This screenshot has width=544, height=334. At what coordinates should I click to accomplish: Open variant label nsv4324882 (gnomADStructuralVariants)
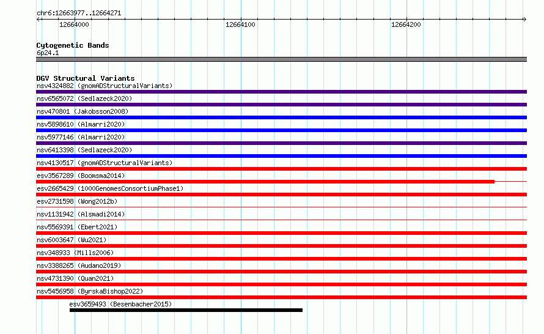pyautogui.click(x=105, y=86)
